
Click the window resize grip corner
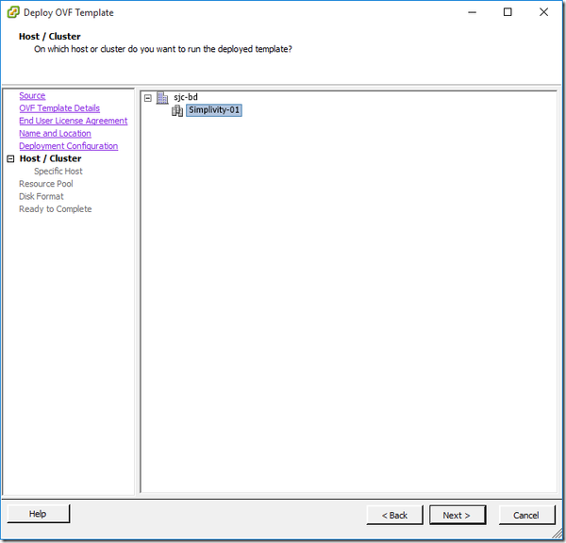pos(558,534)
